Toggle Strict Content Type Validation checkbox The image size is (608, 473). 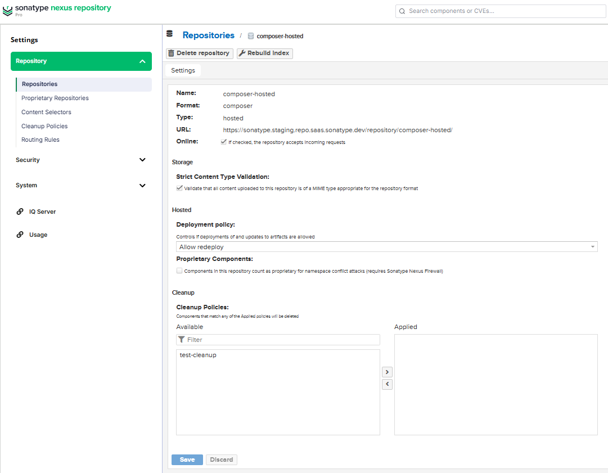pos(179,188)
